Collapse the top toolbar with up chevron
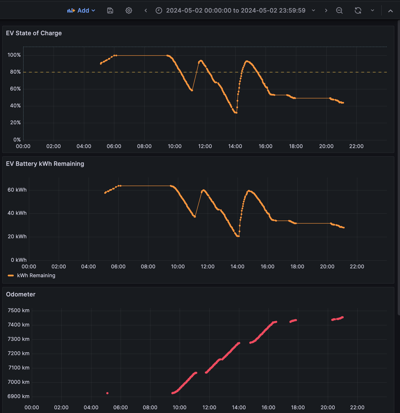400x413 pixels. coord(390,11)
